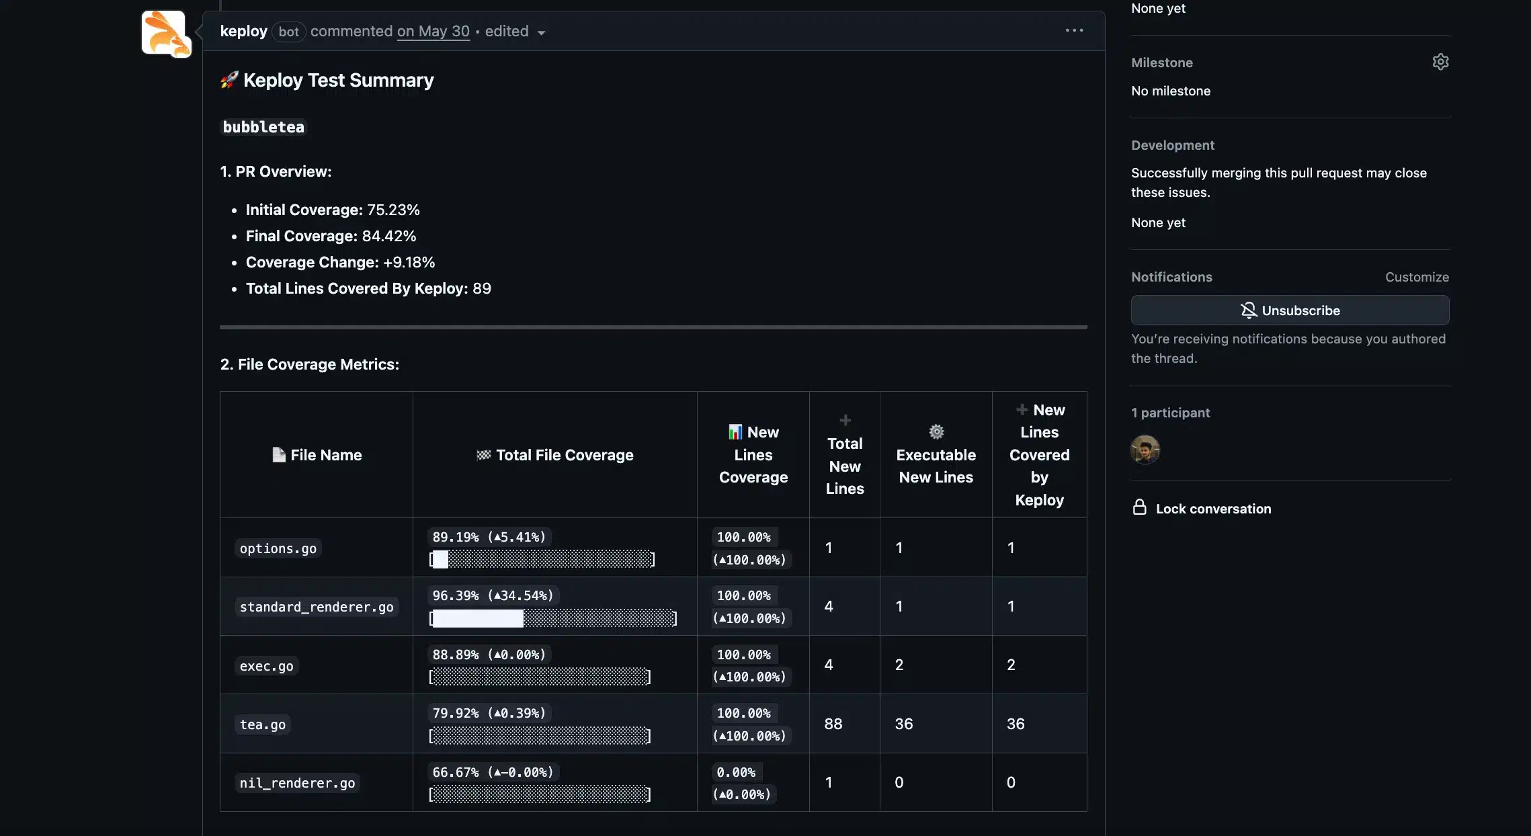Click the 0.00% new lines coverage value

pos(736,772)
